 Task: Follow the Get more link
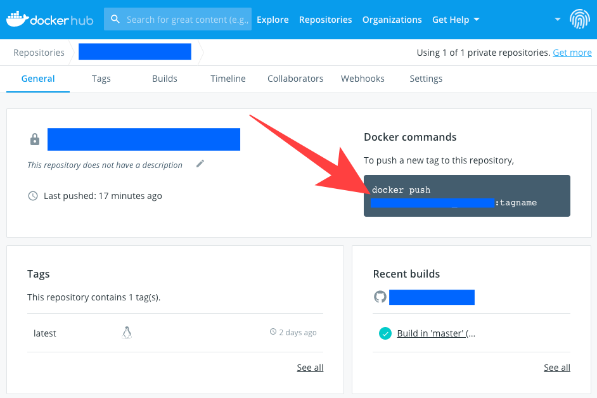coord(572,53)
